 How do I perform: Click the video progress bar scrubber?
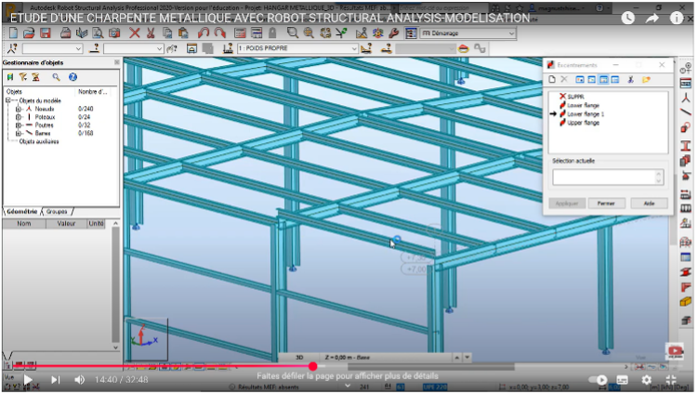pos(313,366)
